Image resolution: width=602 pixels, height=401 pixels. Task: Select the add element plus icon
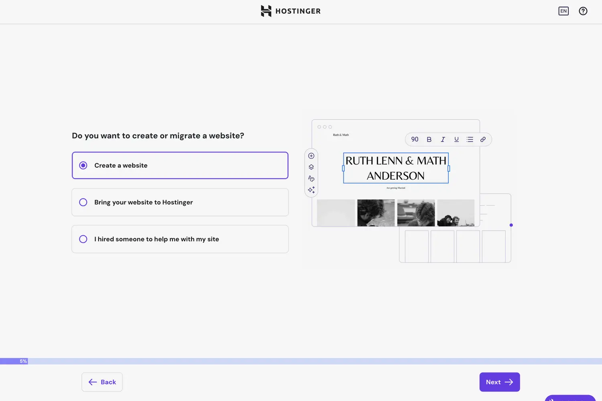[311, 156]
